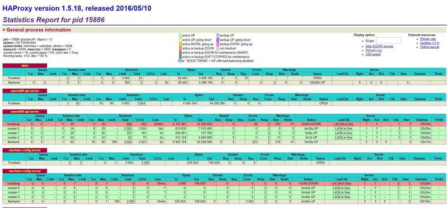
Task: Click the HAProxy version 1.5.18 heading
Action: coord(77,8)
